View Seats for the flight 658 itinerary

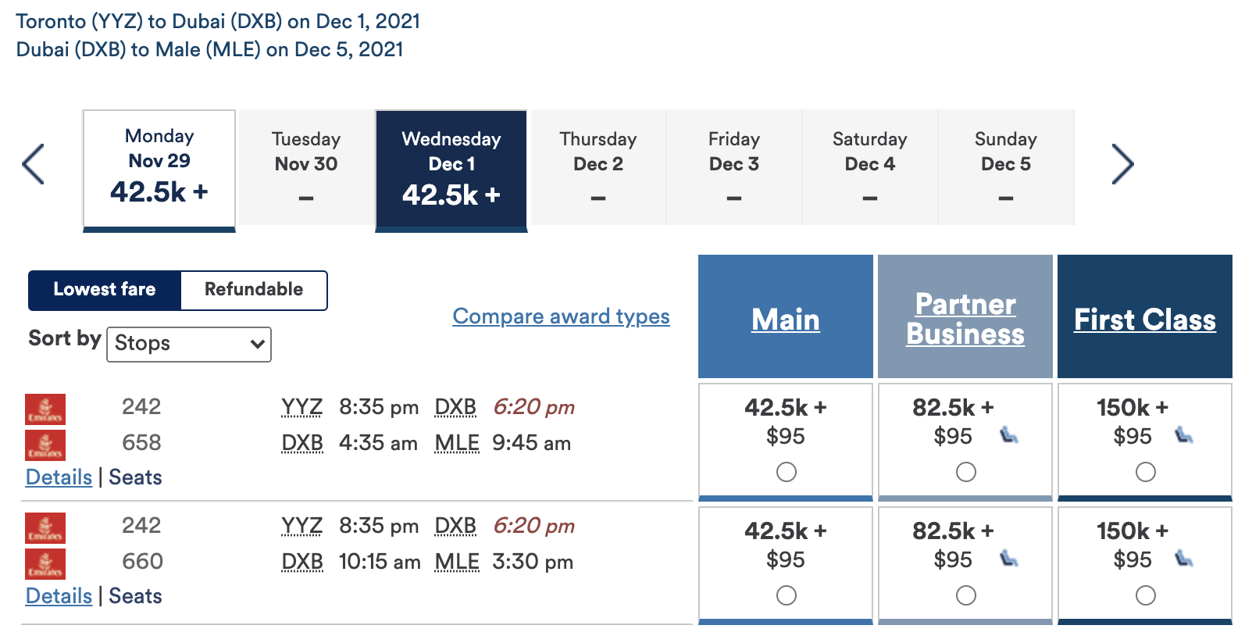pyautogui.click(x=135, y=477)
